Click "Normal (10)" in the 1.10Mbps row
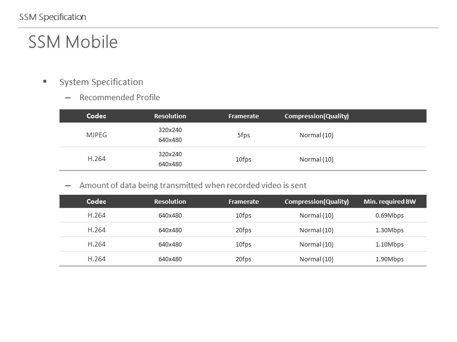 tap(317, 244)
